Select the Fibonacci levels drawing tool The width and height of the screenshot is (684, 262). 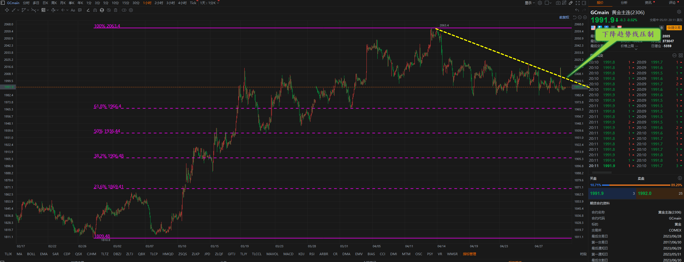coord(43,10)
